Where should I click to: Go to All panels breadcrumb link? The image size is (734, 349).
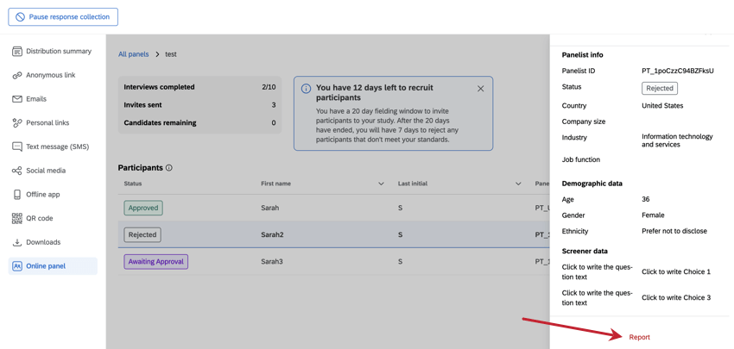coord(133,54)
